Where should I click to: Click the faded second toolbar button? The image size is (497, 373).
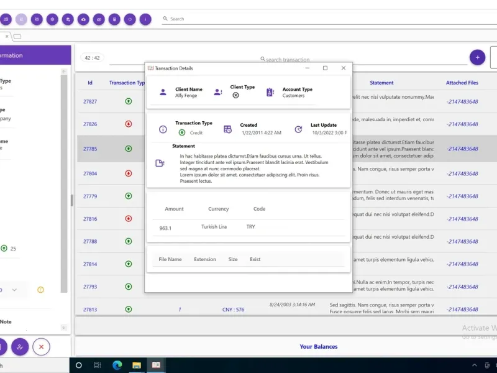point(21,19)
